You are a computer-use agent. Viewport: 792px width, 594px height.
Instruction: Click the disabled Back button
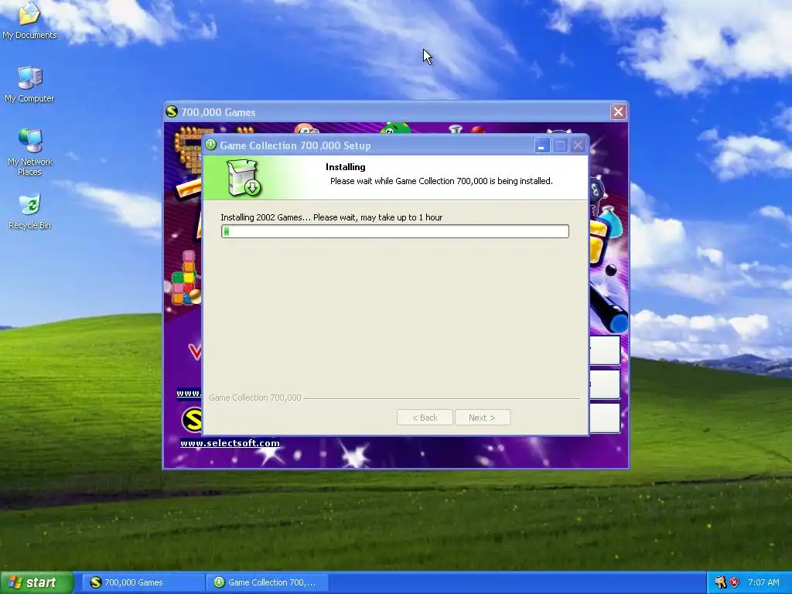425,418
